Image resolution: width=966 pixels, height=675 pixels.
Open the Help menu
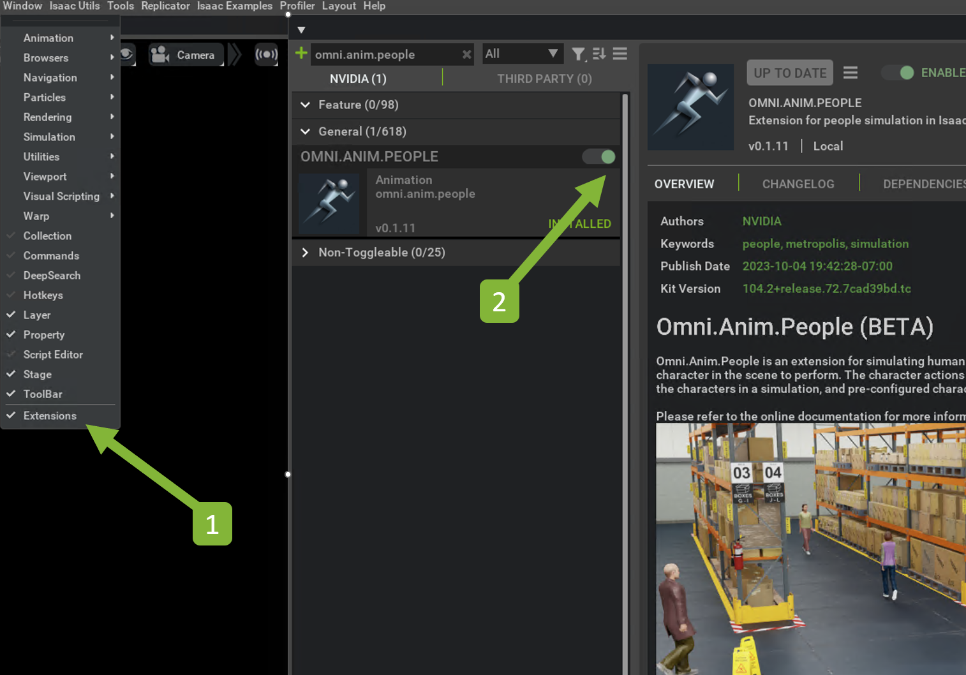375,6
